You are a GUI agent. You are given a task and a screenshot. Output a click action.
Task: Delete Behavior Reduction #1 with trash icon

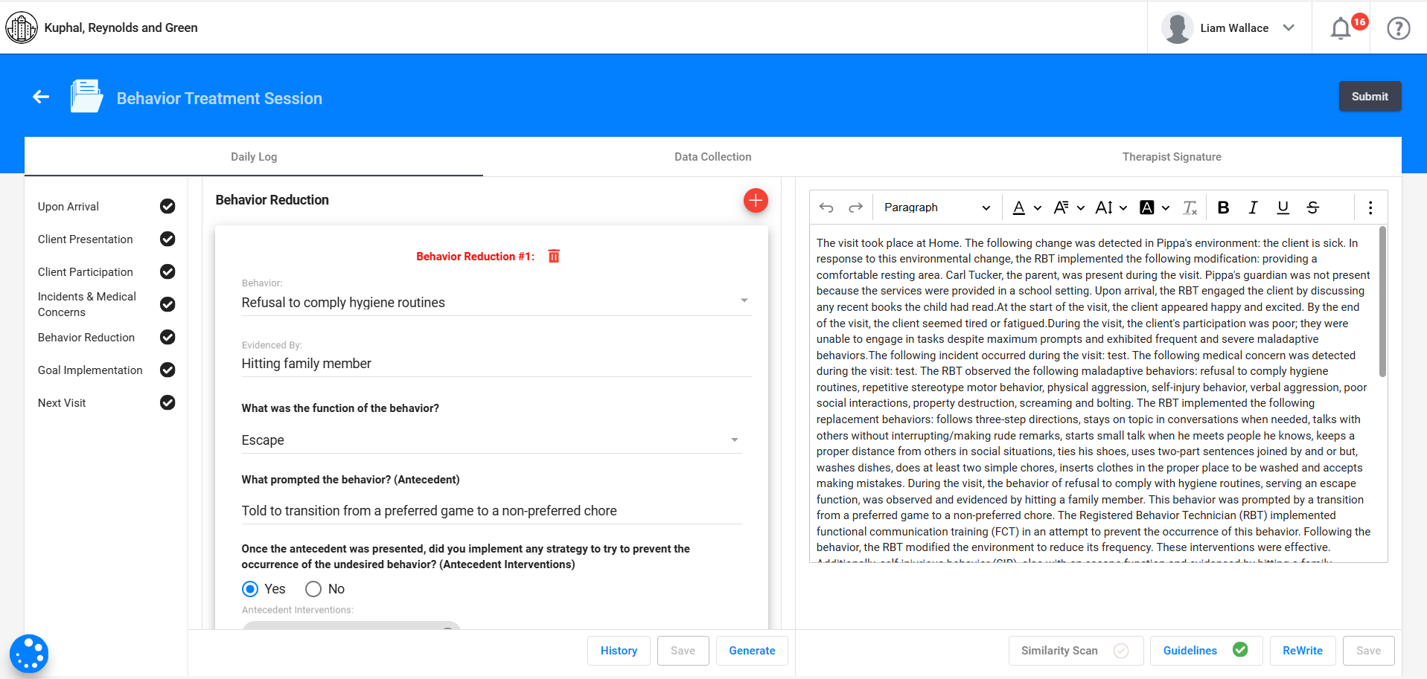[x=554, y=256]
